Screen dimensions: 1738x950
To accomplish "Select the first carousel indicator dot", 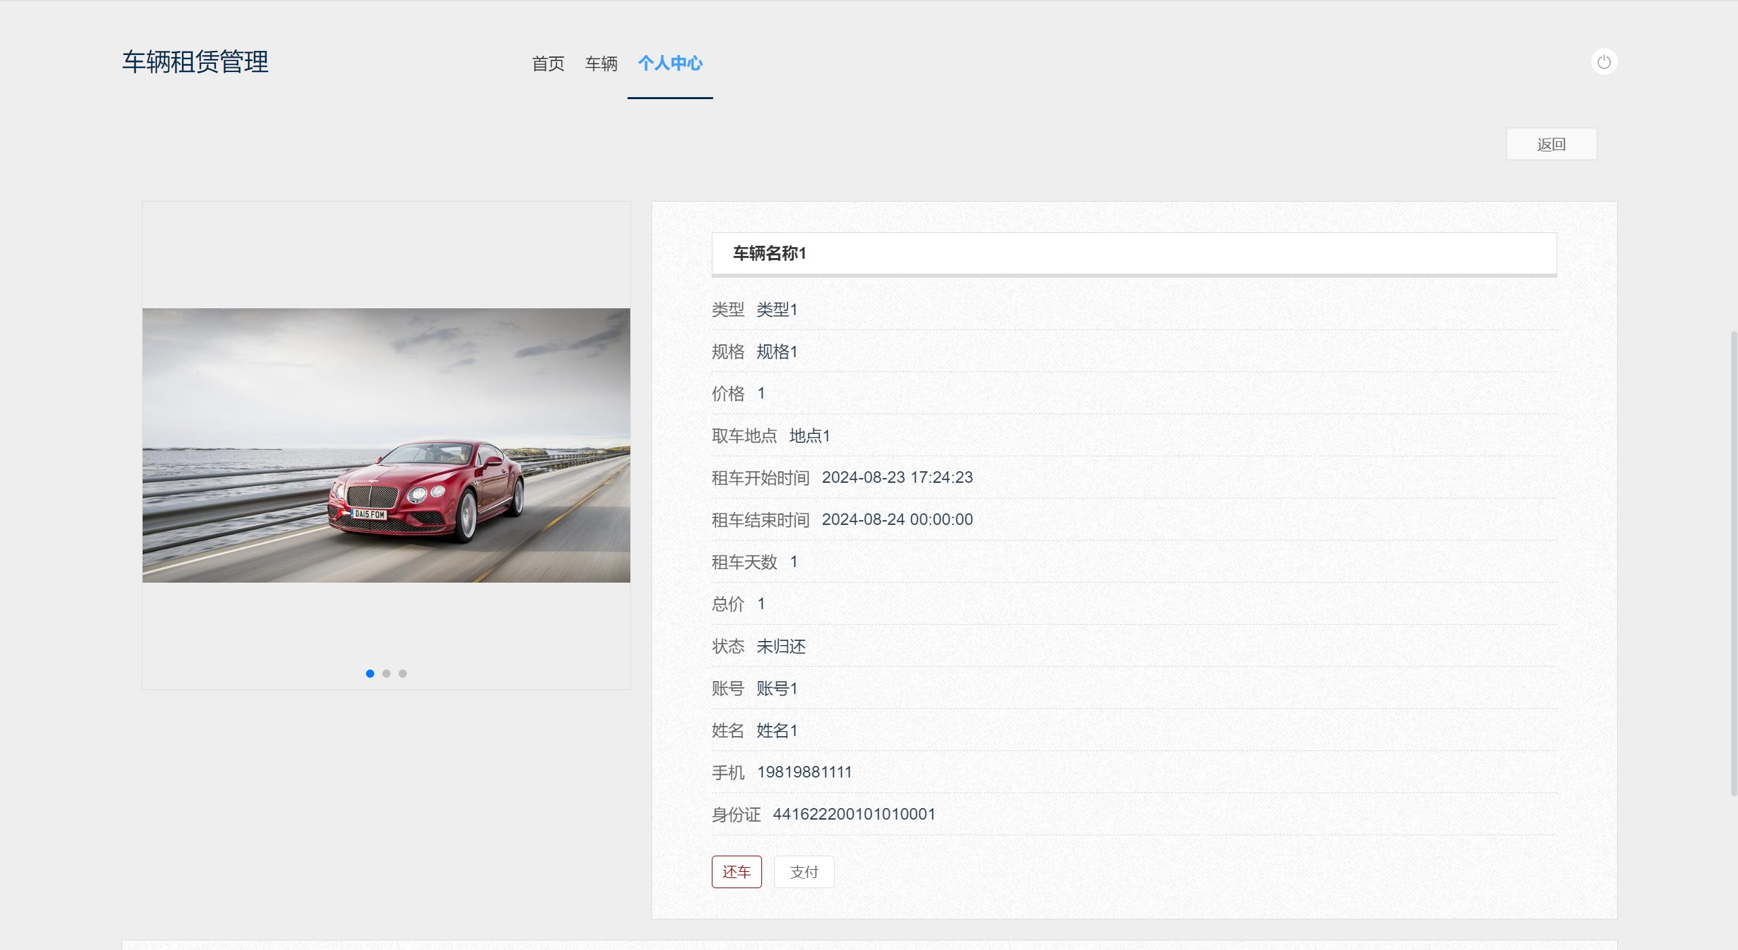I will click(370, 674).
